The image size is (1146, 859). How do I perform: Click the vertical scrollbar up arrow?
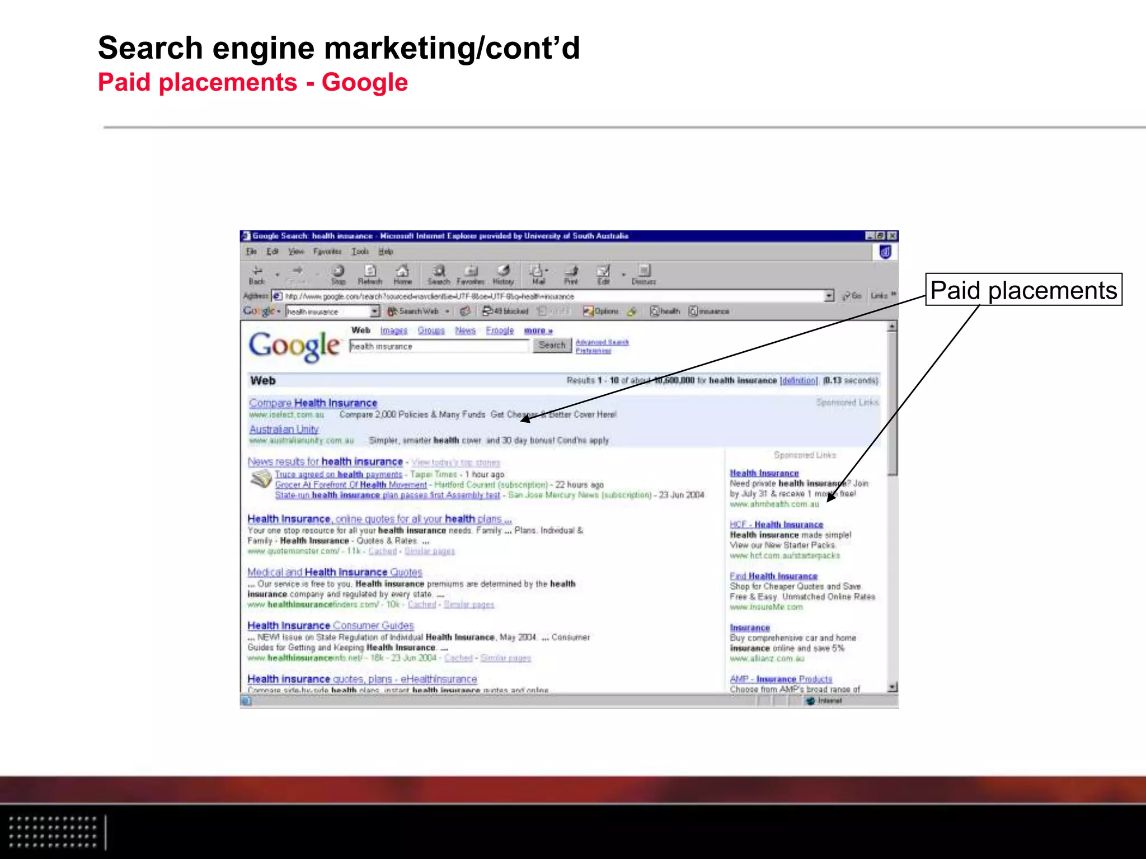point(893,327)
